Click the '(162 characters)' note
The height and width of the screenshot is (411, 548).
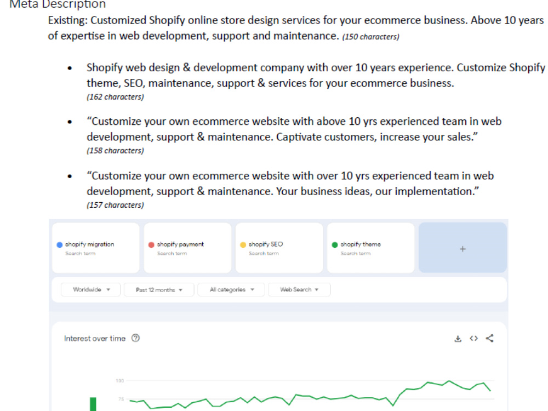click(x=115, y=97)
